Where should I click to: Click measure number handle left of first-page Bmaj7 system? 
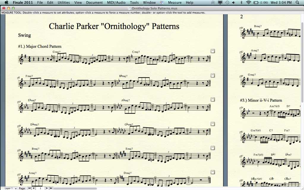click(19, 151)
